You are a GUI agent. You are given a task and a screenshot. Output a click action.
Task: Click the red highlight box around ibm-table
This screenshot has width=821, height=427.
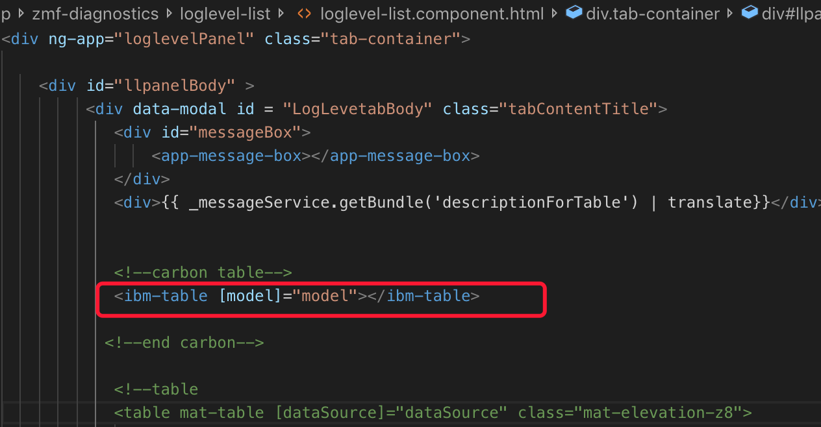[321, 300]
